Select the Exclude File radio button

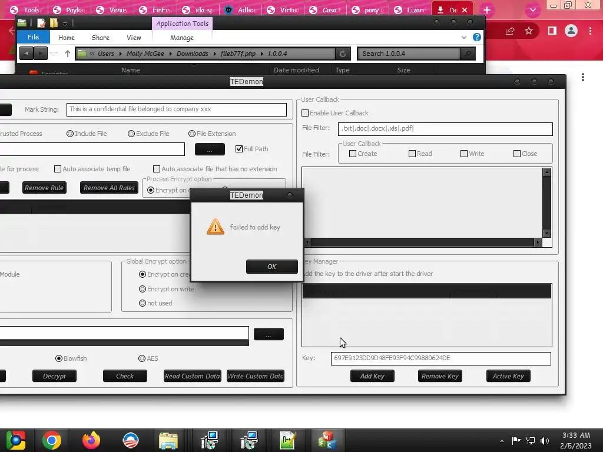pyautogui.click(x=131, y=134)
